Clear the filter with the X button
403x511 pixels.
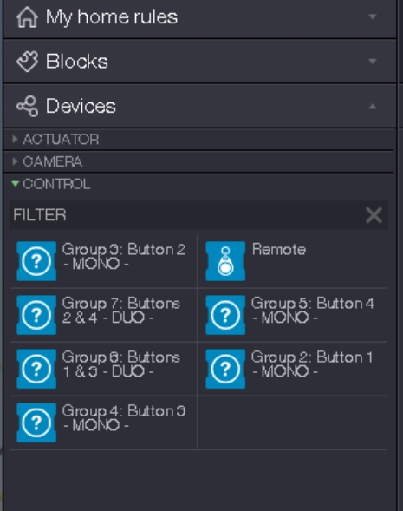pos(374,215)
